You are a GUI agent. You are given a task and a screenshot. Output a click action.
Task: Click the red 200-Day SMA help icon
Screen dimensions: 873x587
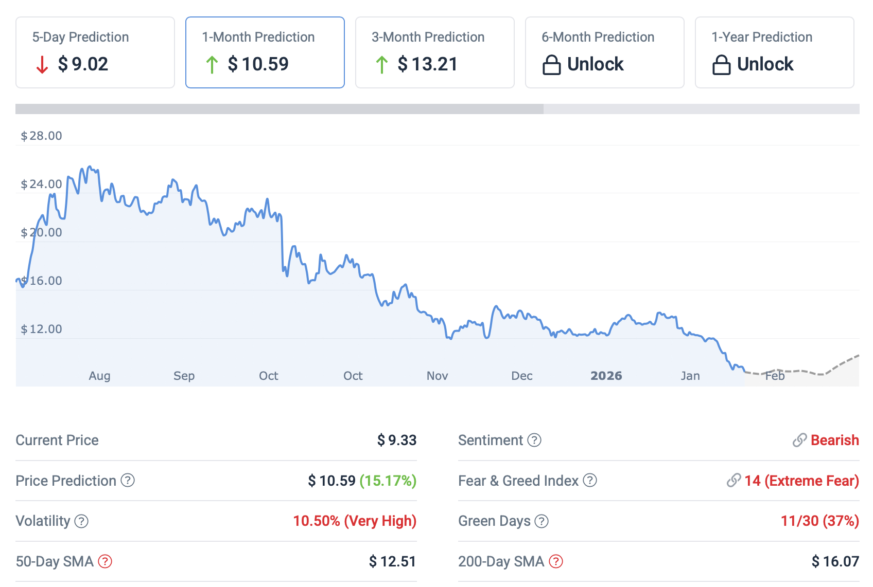coord(556,561)
